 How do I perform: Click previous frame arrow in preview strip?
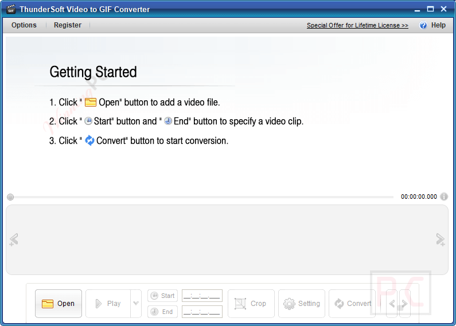[x=14, y=239]
